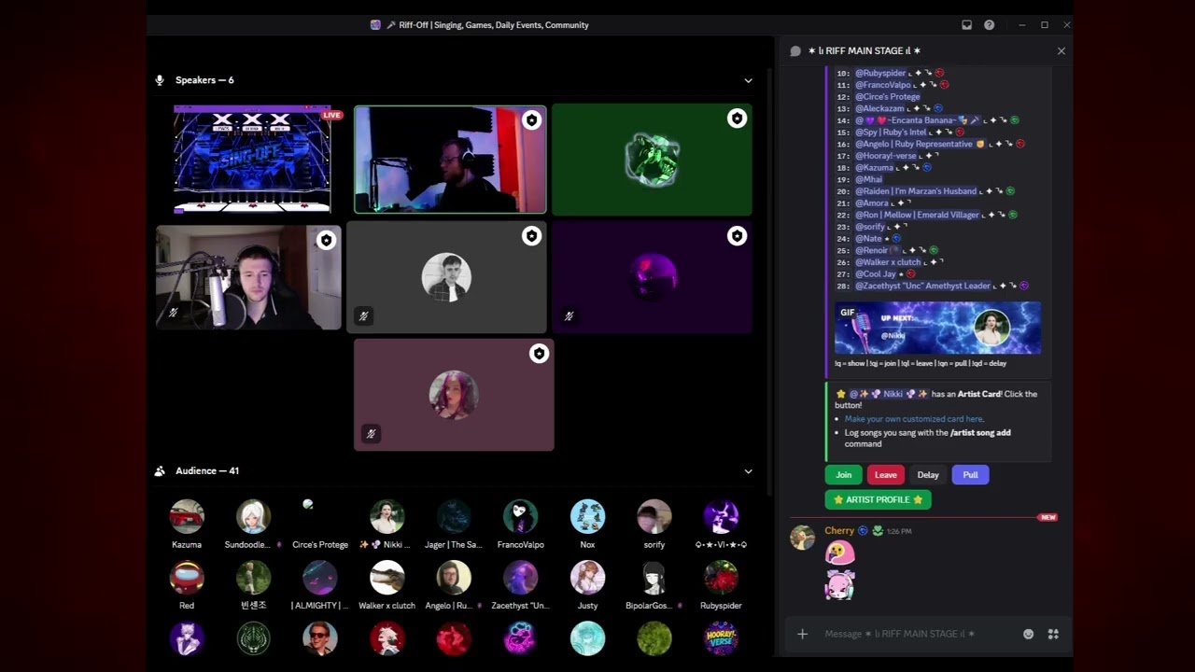This screenshot has width=1195, height=672.
Task: Click the @Rubyspider mention in queue list
Action: point(880,73)
